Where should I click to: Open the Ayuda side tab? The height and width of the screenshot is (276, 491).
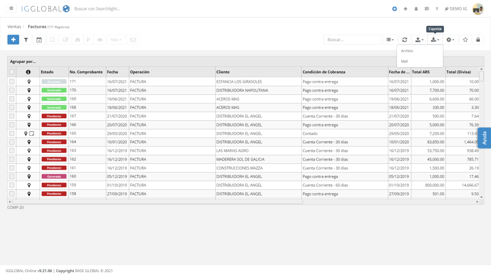pos(484,138)
